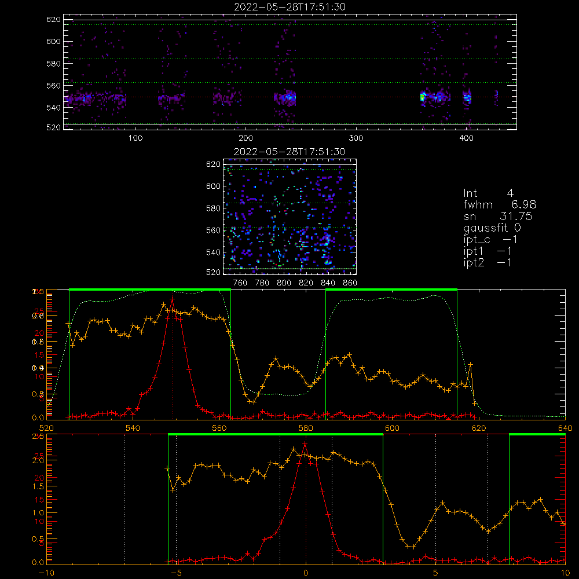Image resolution: width=579 pixels, height=579 pixels.
Task: Click x-axis label '800' under the small square image
Action: pos(284,283)
